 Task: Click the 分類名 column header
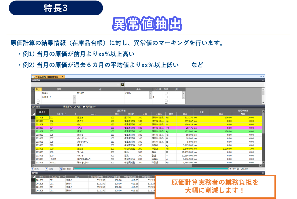(x=158, y=114)
